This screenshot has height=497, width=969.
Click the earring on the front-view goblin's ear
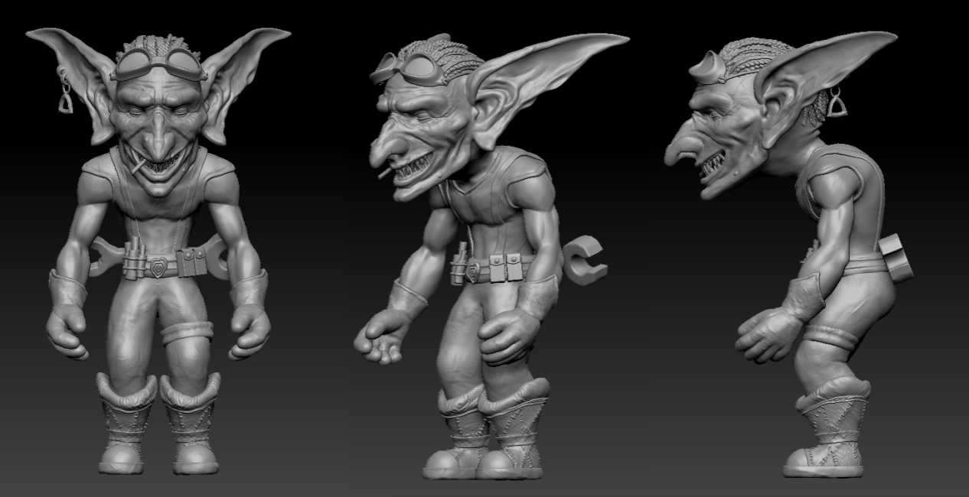pos(65,100)
